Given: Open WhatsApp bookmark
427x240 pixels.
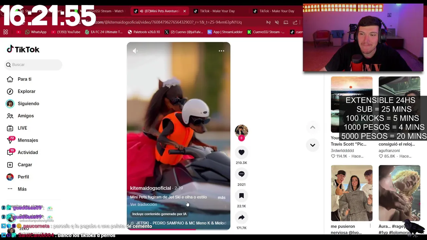Looking at the screenshot, I should tap(36, 32).
